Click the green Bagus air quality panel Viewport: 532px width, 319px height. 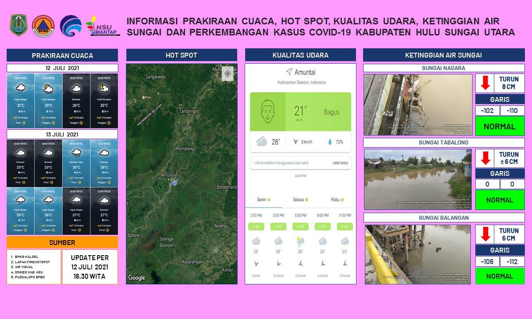tap(318, 112)
